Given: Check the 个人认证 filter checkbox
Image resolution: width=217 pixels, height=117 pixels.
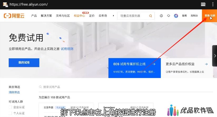Looking at the screenshot, I should tap(10, 113).
